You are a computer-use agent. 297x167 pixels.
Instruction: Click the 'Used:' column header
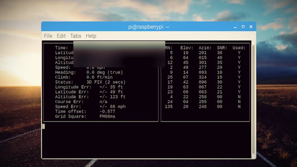pos(239,48)
